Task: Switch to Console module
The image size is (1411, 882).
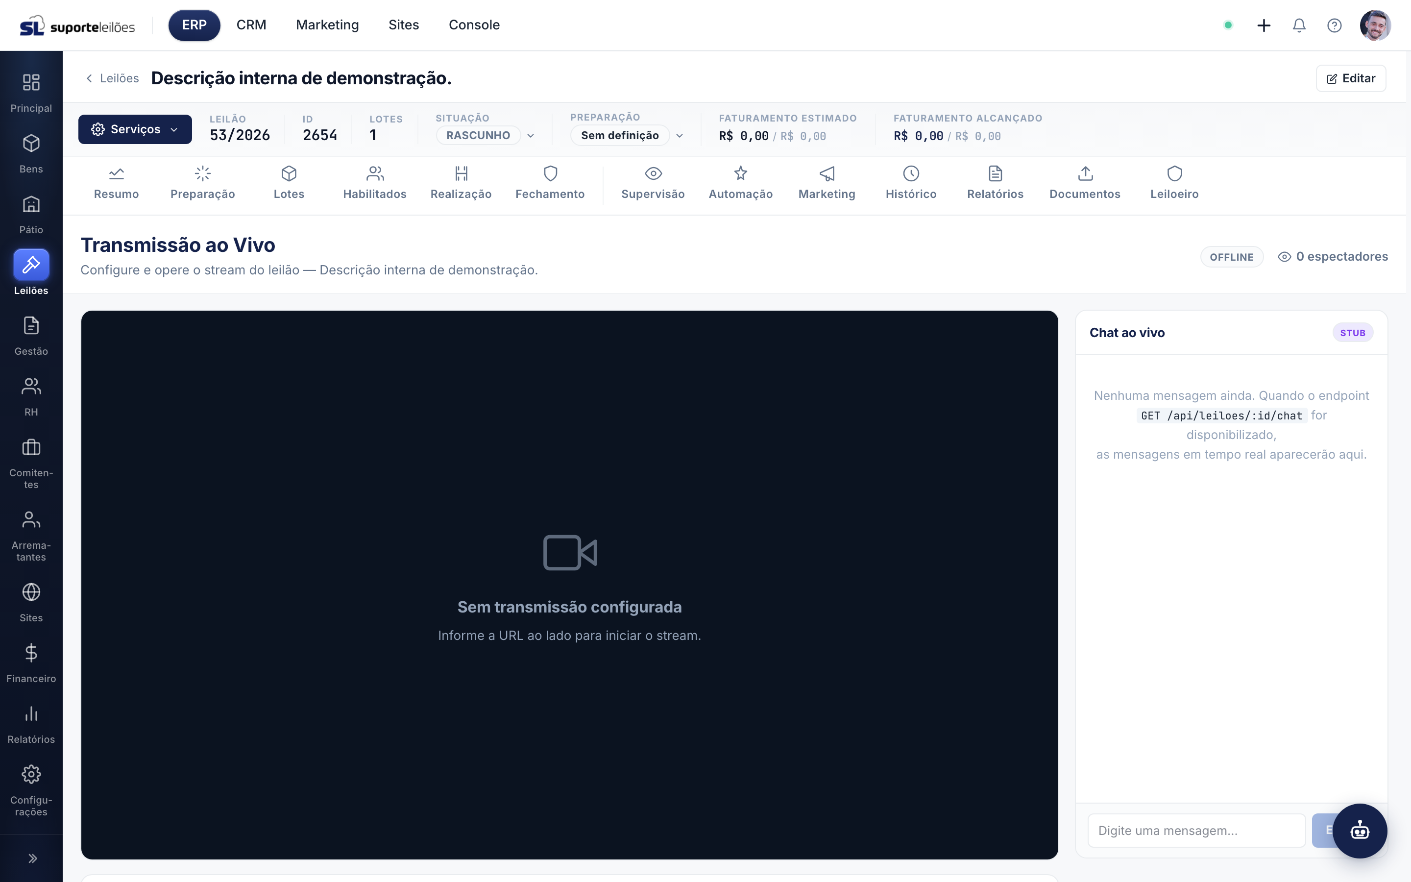Action: pyautogui.click(x=474, y=25)
